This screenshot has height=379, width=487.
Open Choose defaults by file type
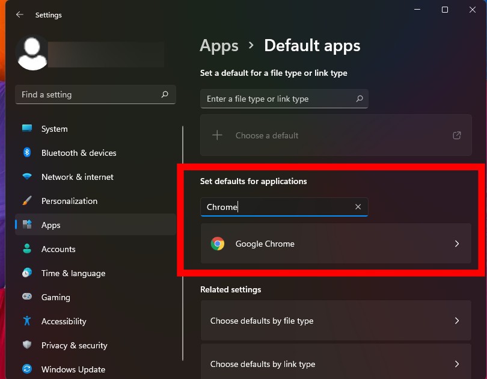(x=335, y=320)
